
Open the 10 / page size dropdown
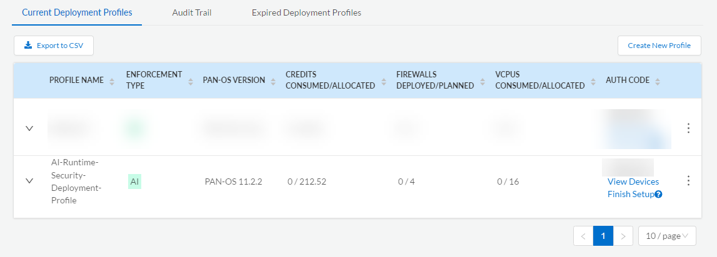tap(667, 236)
